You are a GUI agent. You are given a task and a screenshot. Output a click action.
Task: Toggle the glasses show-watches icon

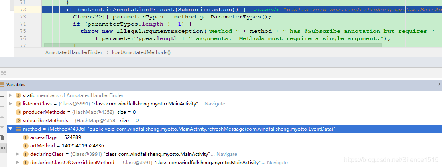(x=2, y=148)
